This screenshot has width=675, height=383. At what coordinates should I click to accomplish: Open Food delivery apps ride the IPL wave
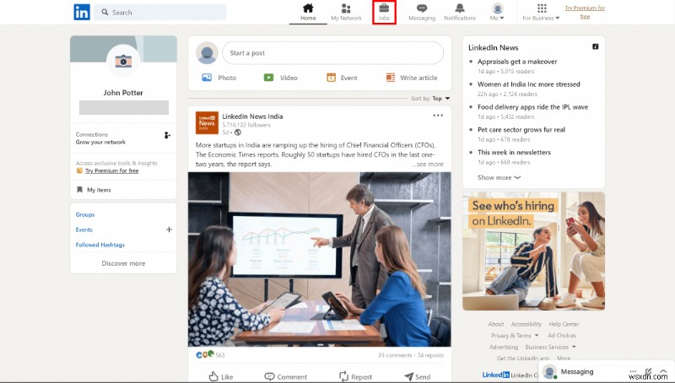(532, 107)
